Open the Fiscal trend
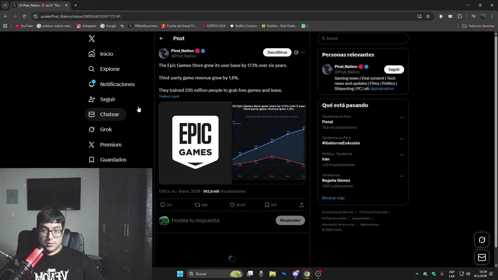This screenshot has height=280, width=498. tap(328, 122)
